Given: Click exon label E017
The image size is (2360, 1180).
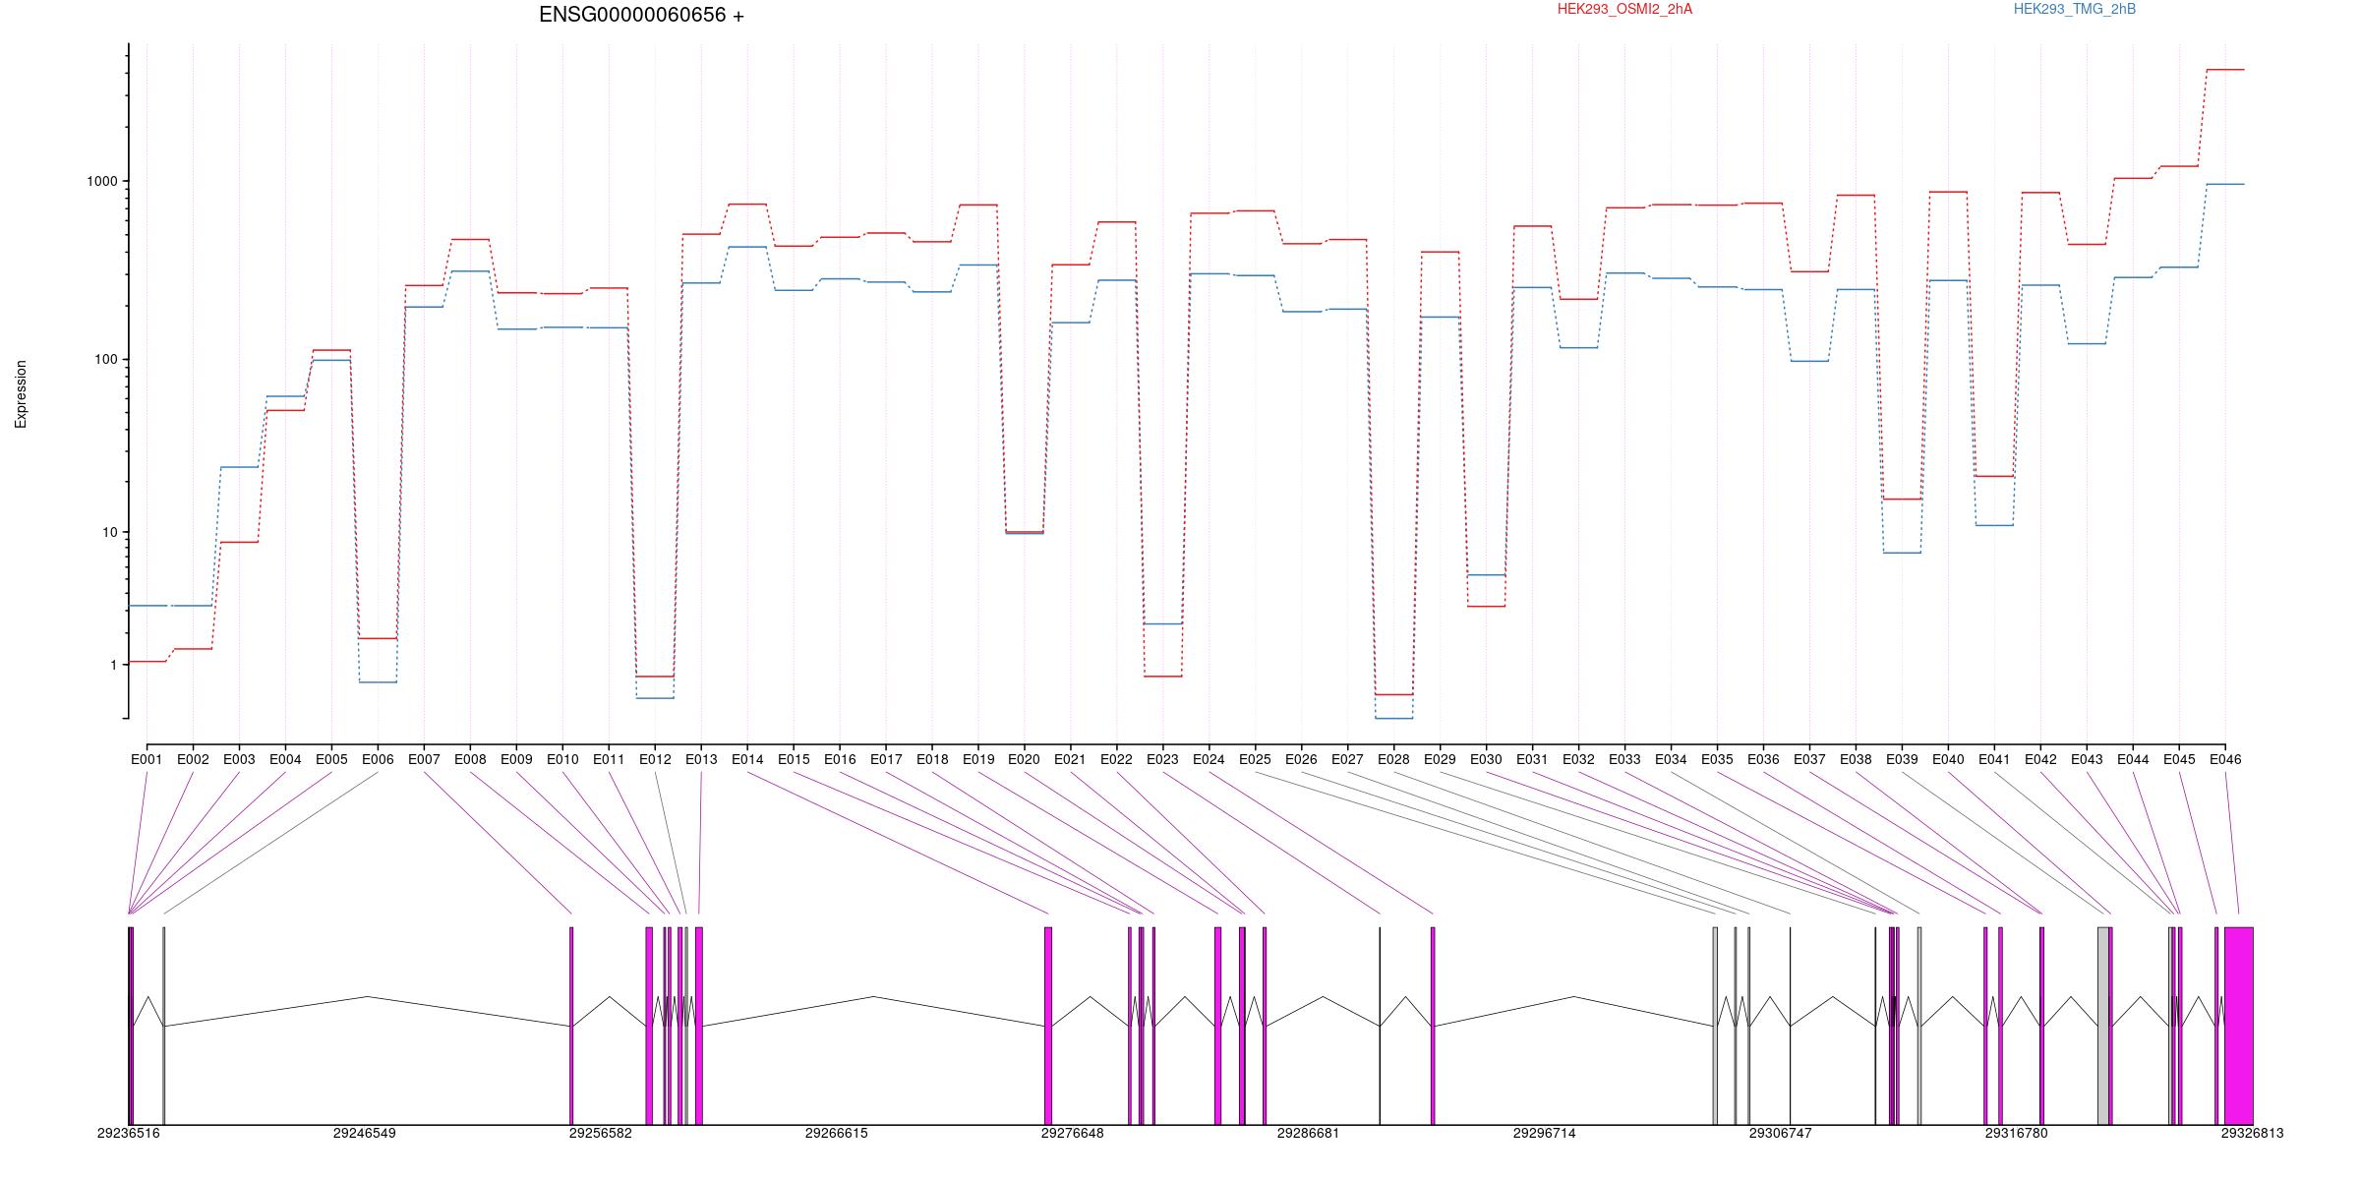Looking at the screenshot, I should [x=886, y=759].
